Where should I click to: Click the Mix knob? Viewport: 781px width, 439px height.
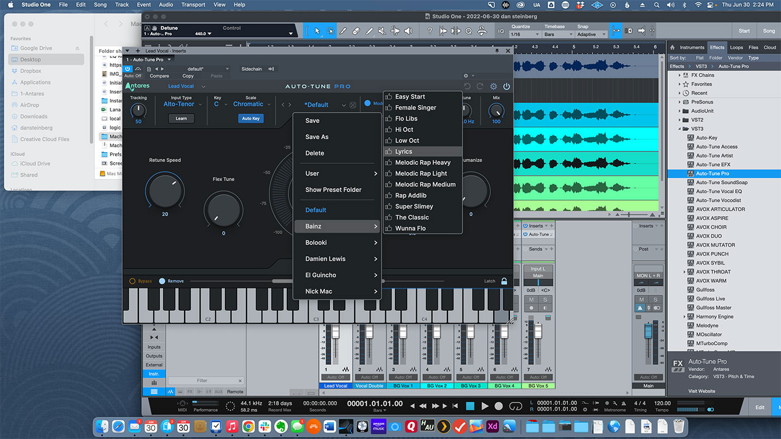pos(496,111)
